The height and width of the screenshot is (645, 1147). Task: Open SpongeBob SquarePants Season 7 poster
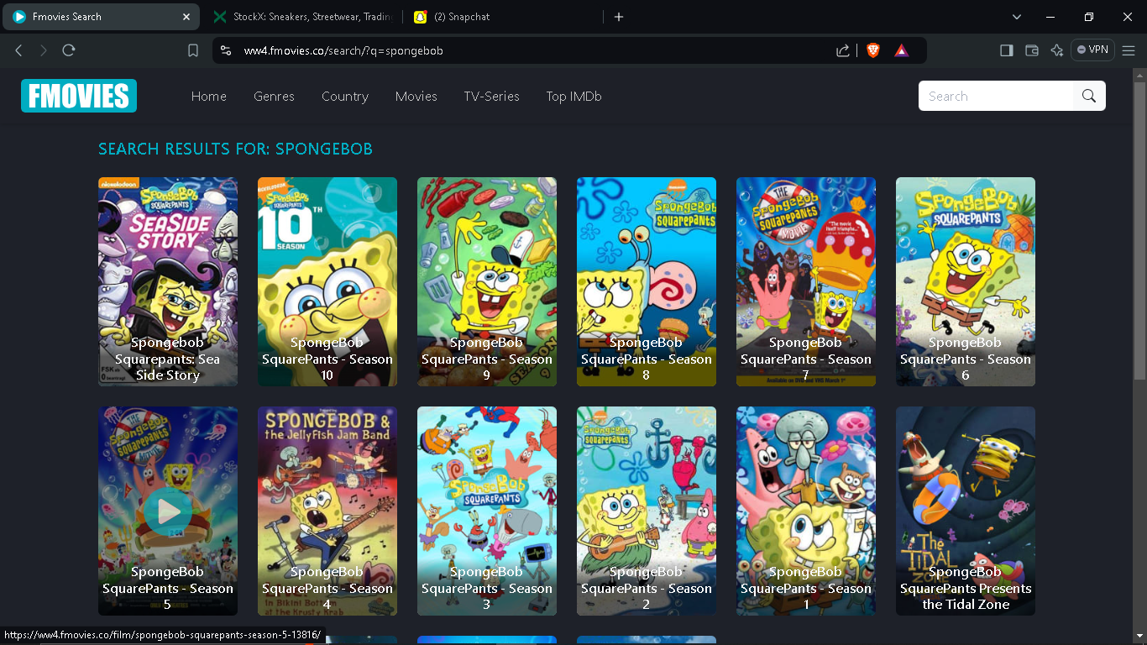806,281
